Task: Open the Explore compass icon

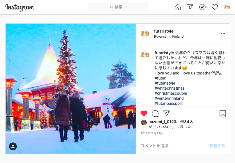Action: point(202,7)
